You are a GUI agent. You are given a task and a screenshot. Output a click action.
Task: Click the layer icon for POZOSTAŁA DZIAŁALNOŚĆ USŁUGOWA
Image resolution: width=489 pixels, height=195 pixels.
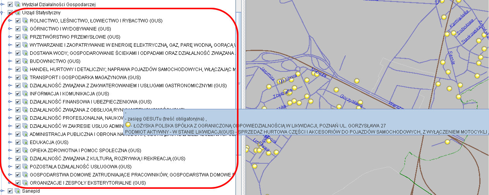tap(25, 166)
